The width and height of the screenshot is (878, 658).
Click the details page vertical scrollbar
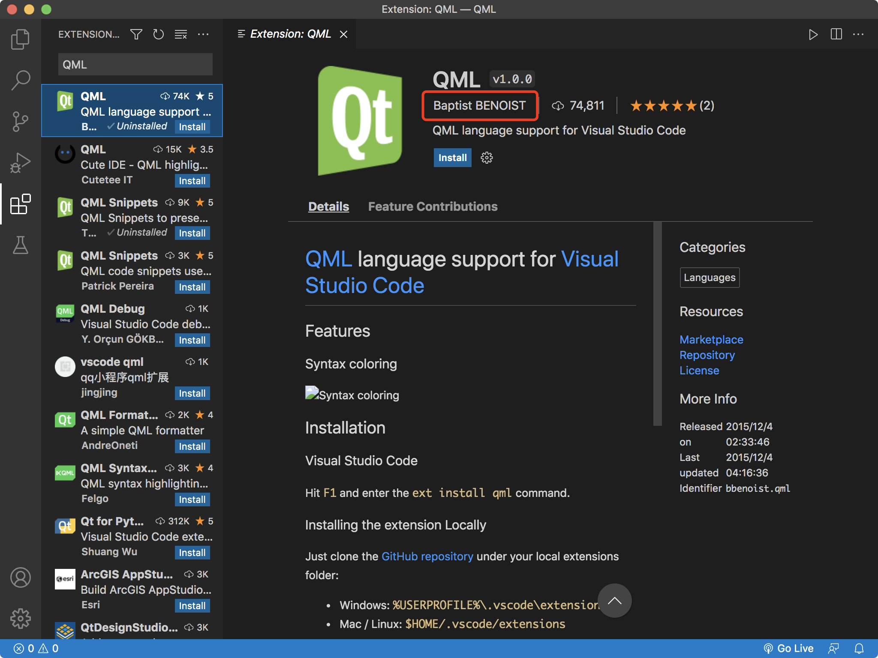[657, 324]
